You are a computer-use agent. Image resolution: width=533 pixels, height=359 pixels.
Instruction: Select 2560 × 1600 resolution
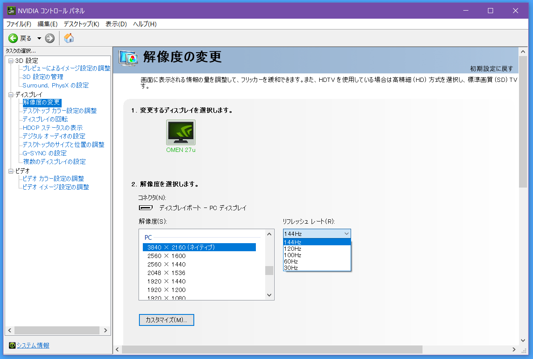[199, 256]
